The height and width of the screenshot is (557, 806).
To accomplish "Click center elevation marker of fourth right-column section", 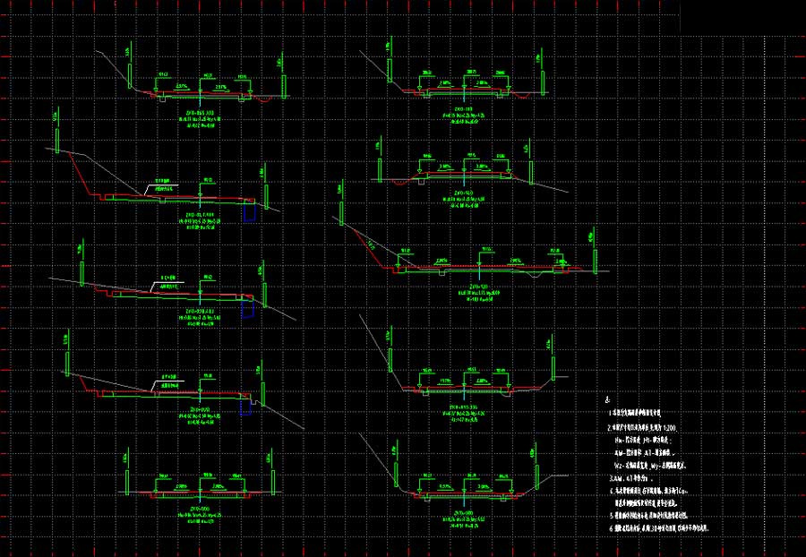I will 464,381.
